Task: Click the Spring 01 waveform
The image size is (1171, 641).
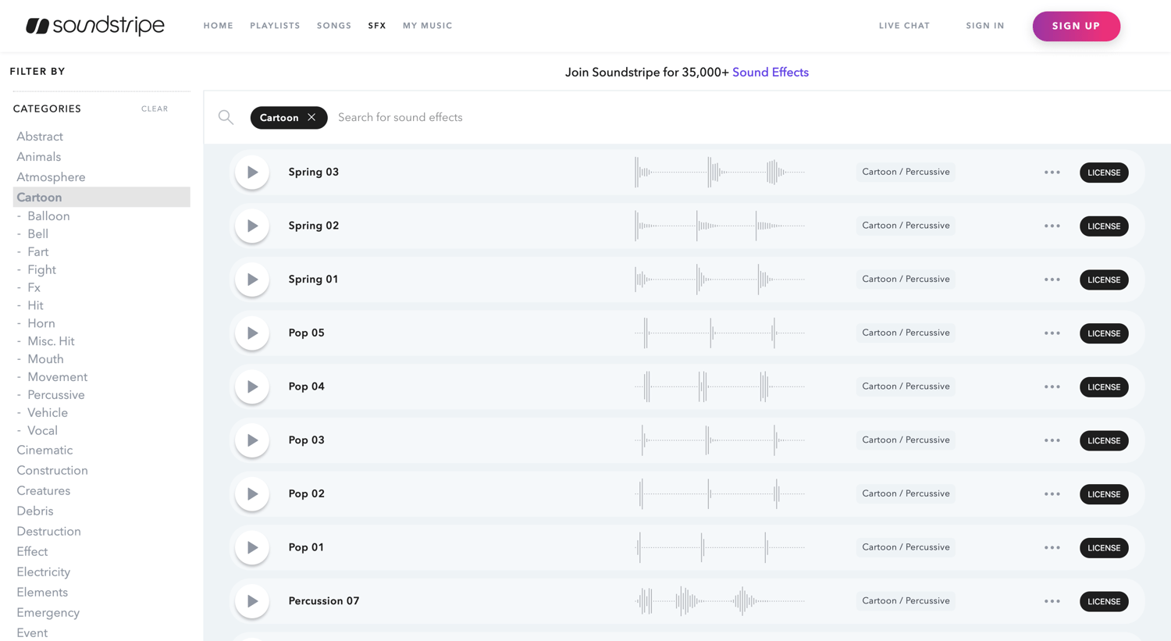Action: tap(718, 279)
